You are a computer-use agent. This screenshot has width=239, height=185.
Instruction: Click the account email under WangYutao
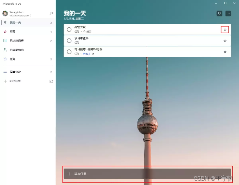pos(20,16)
